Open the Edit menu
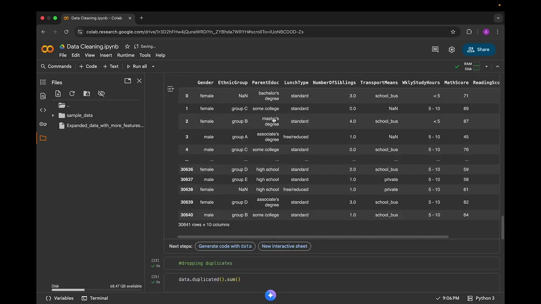 tap(76, 55)
